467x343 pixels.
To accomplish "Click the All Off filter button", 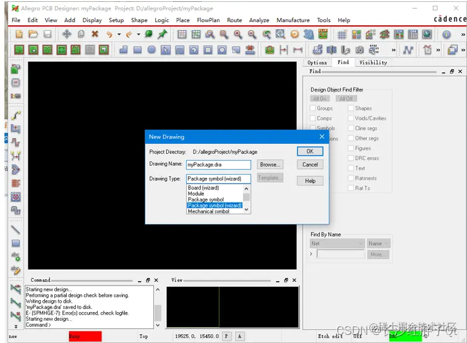I will coord(346,98).
